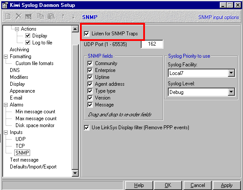The image size is (243, 190).
Task: Uncheck the Log to file action
Action: (x=28, y=43)
